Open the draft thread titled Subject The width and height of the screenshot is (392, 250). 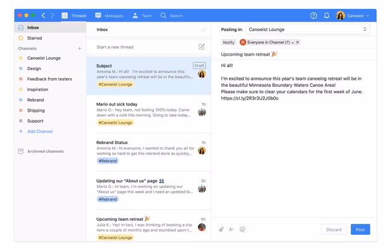[x=149, y=76]
